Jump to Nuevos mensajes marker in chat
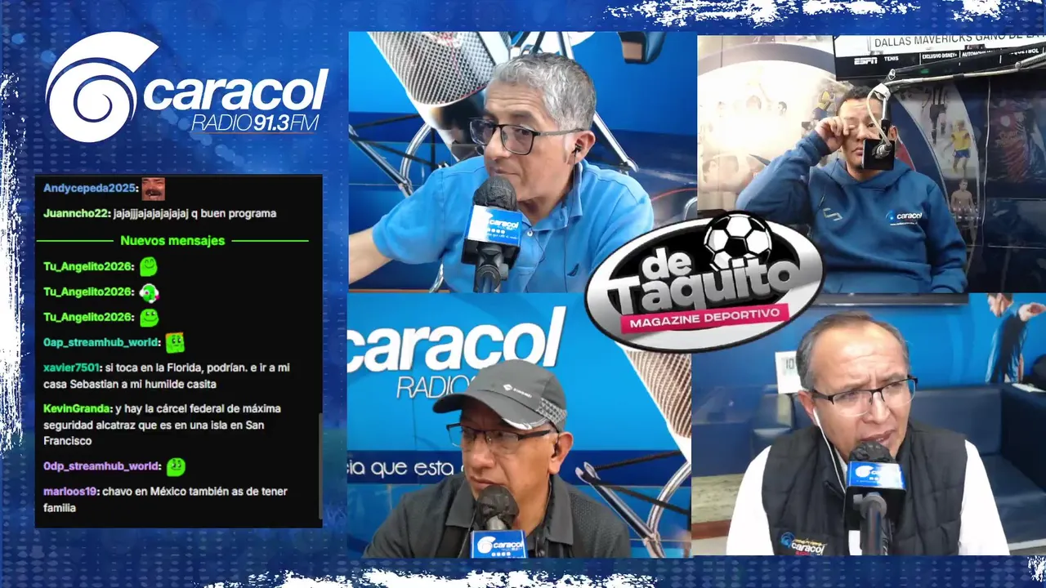 pos(172,241)
